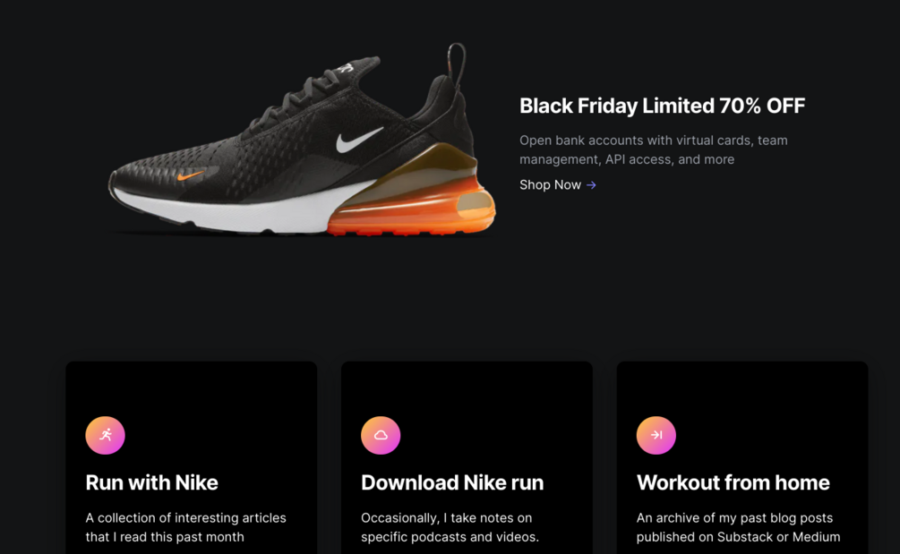This screenshot has height=554, width=900.
Task: Click the 'collection of interesting articles' description
Action: coord(185,527)
